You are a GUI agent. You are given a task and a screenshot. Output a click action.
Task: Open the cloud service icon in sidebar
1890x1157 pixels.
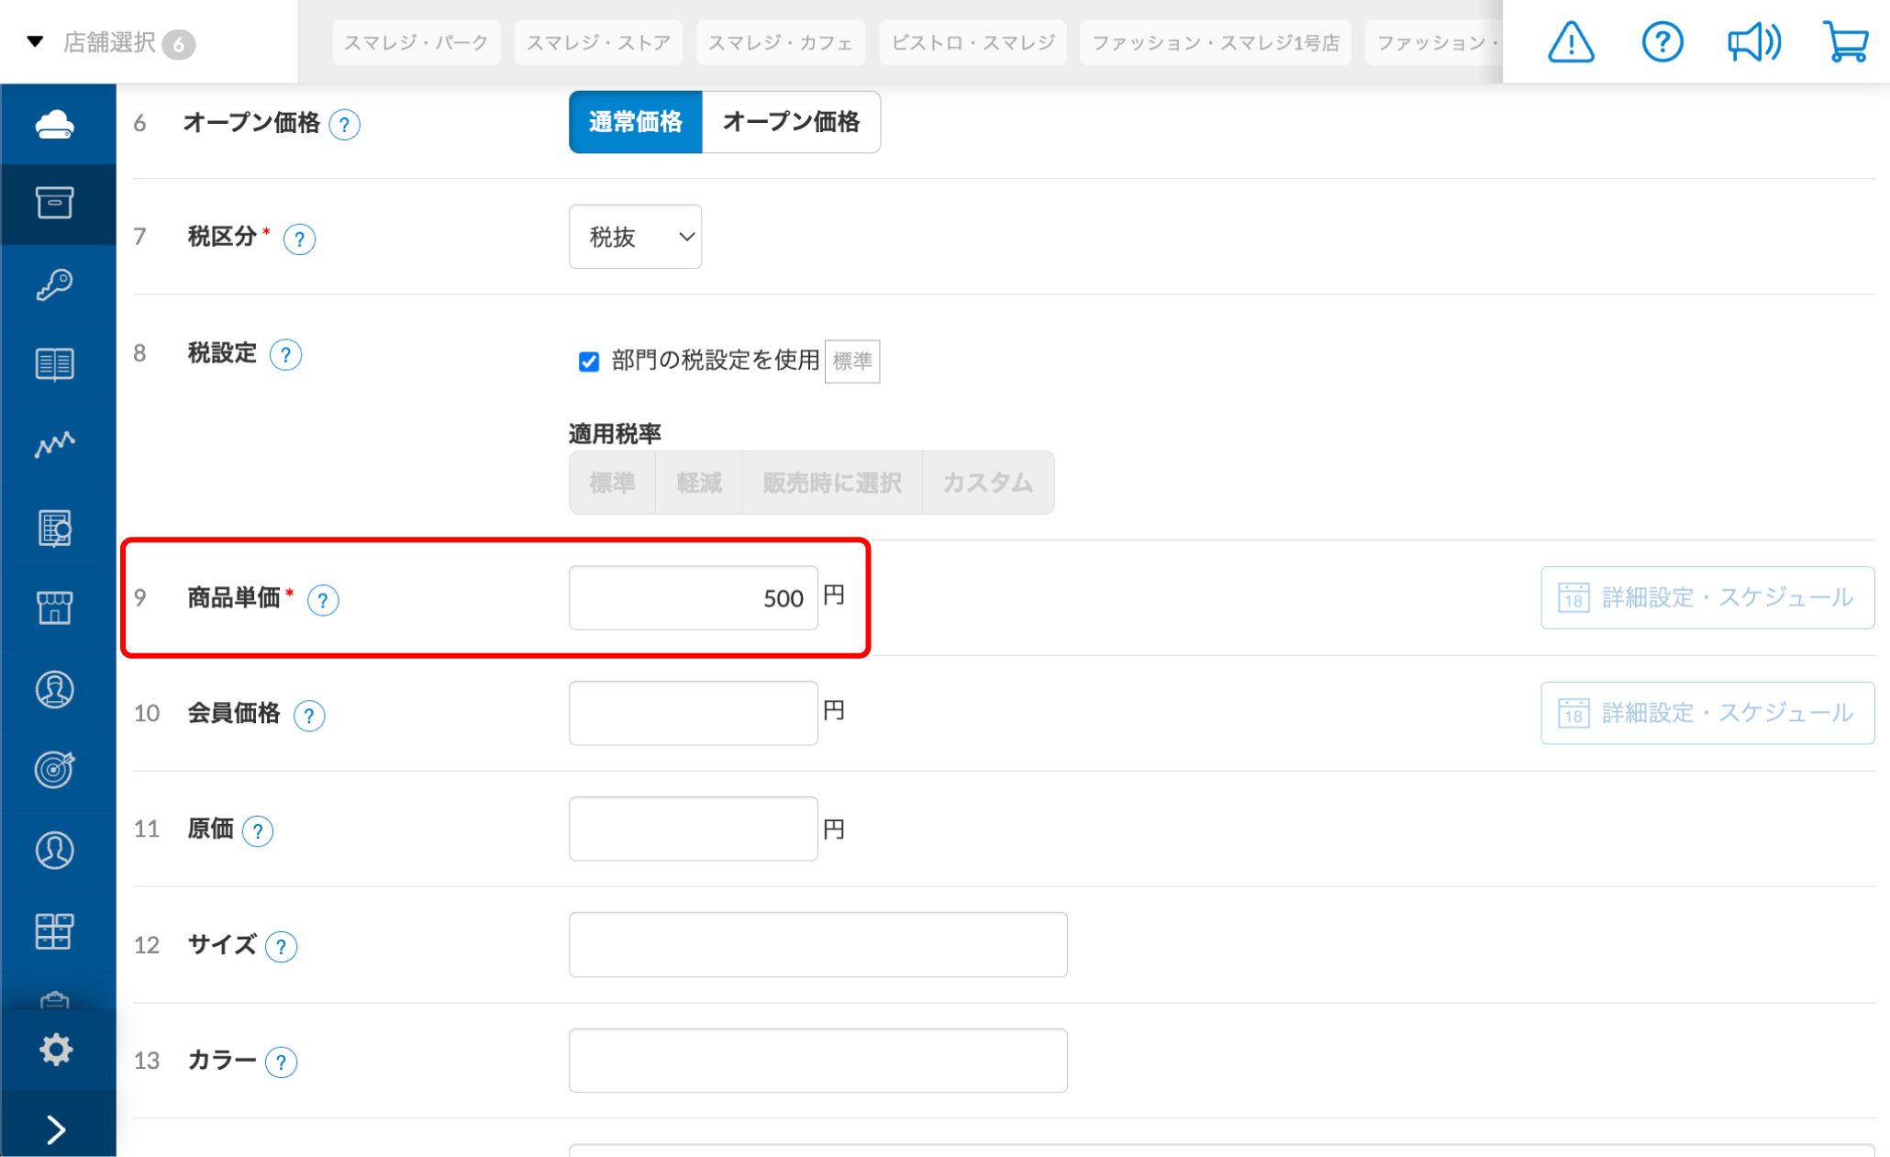point(57,123)
